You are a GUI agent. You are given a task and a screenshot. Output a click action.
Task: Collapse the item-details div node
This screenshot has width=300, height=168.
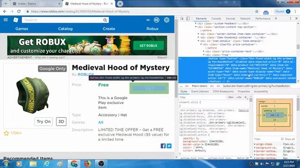coord(198,41)
